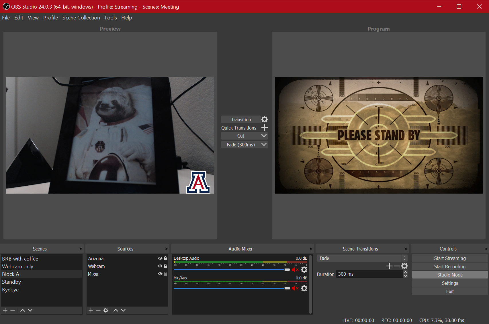Open the View menu
The width and height of the screenshot is (489, 324).
(x=33, y=18)
